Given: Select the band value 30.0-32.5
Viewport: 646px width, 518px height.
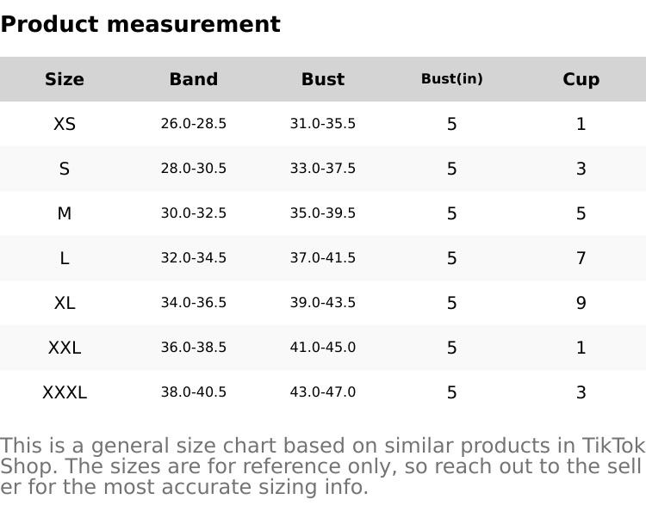Looking at the screenshot, I should [x=194, y=213].
